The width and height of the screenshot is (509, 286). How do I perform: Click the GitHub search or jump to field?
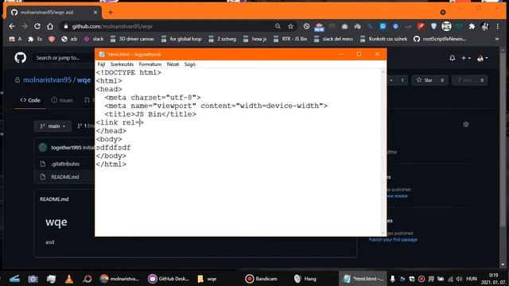(64, 58)
